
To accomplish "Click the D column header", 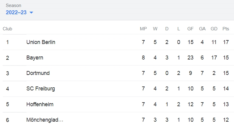I will (x=167, y=29).
